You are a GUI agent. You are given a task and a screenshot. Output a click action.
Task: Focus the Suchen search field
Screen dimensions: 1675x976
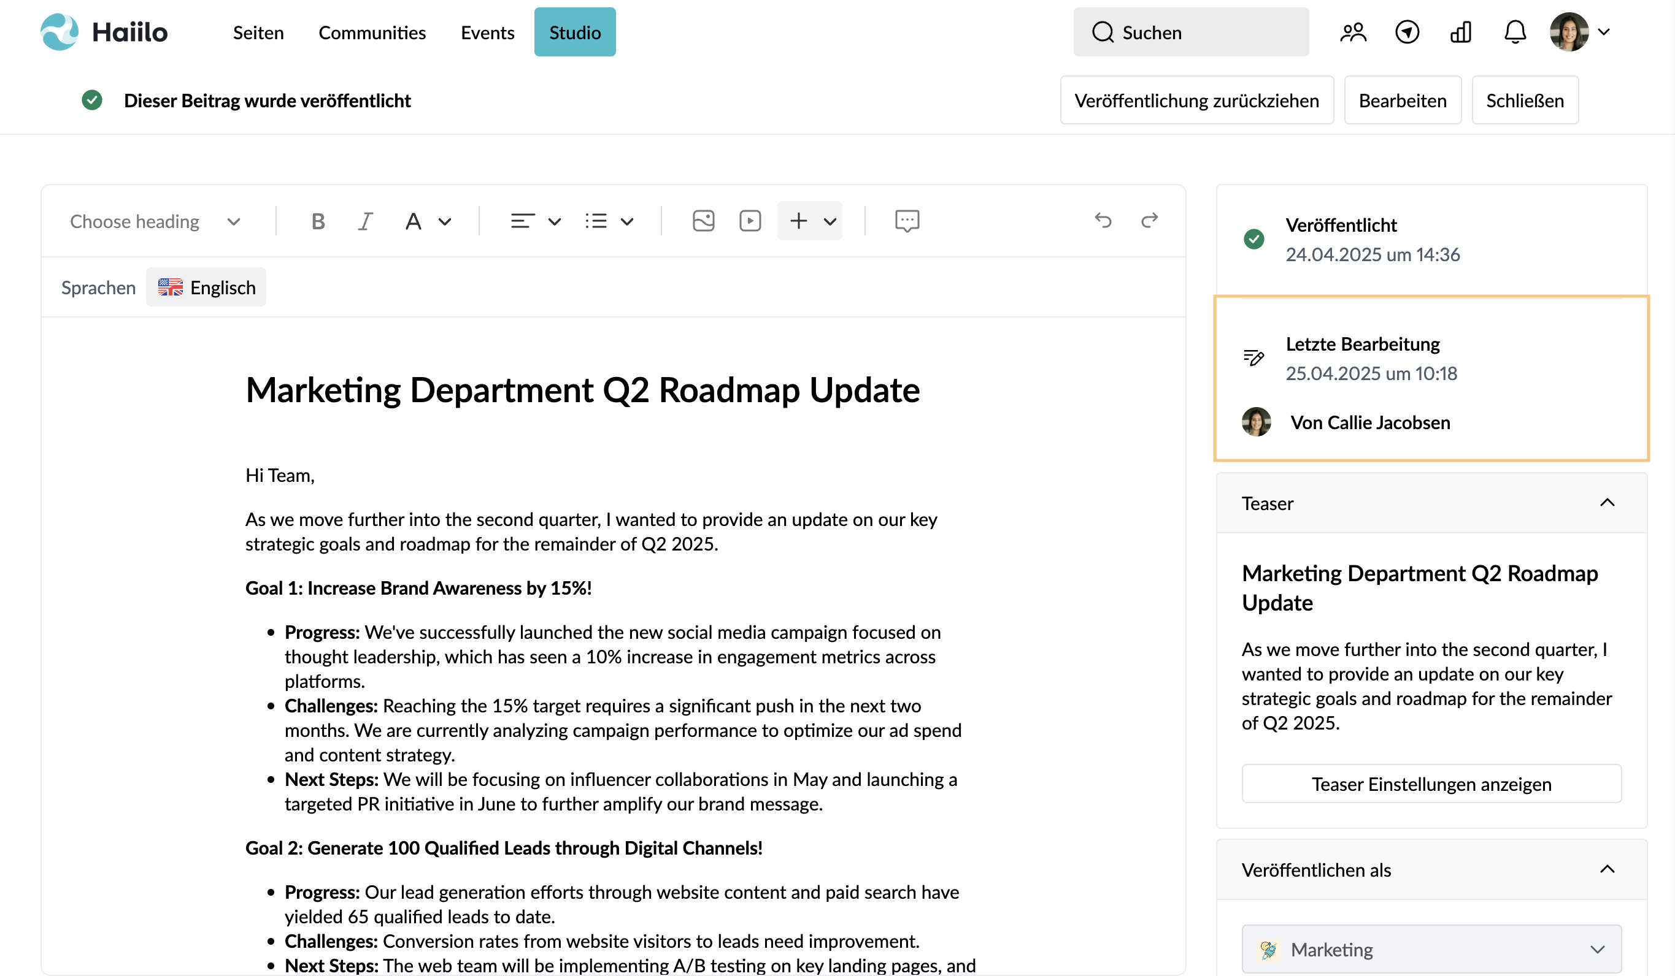tap(1190, 32)
